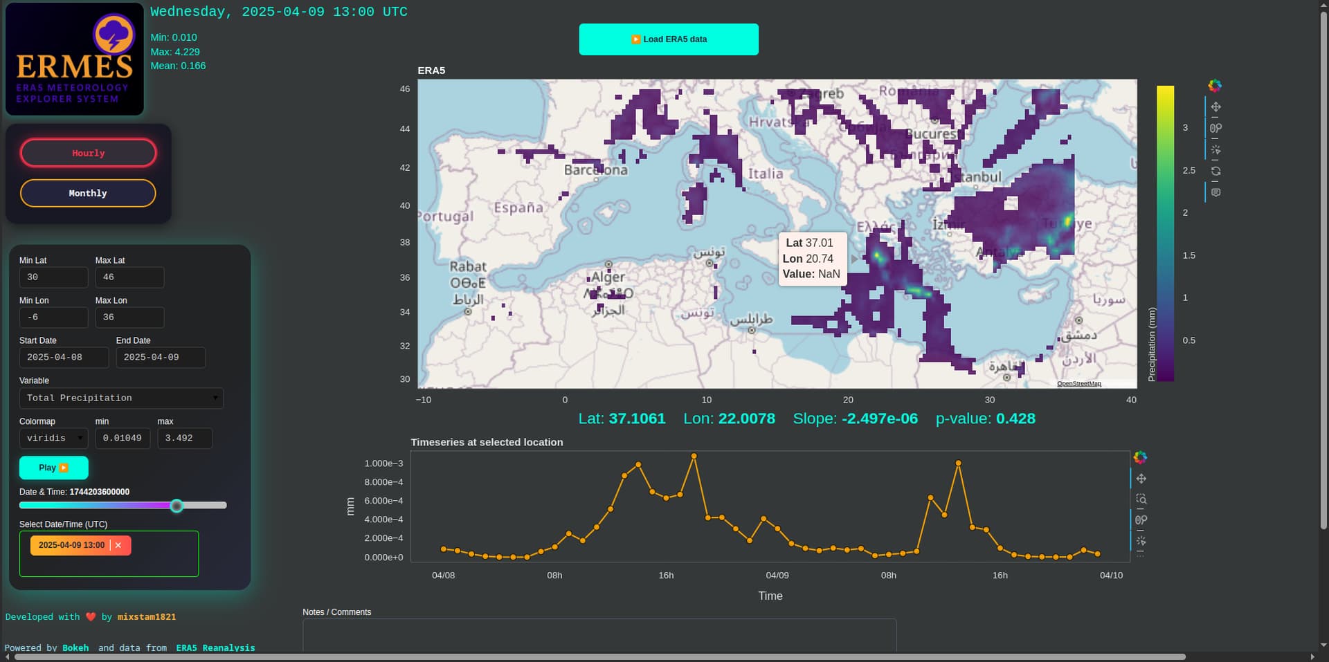
Task: Click the Reset icon on ERA5 map toolbar
Action: [1215, 171]
